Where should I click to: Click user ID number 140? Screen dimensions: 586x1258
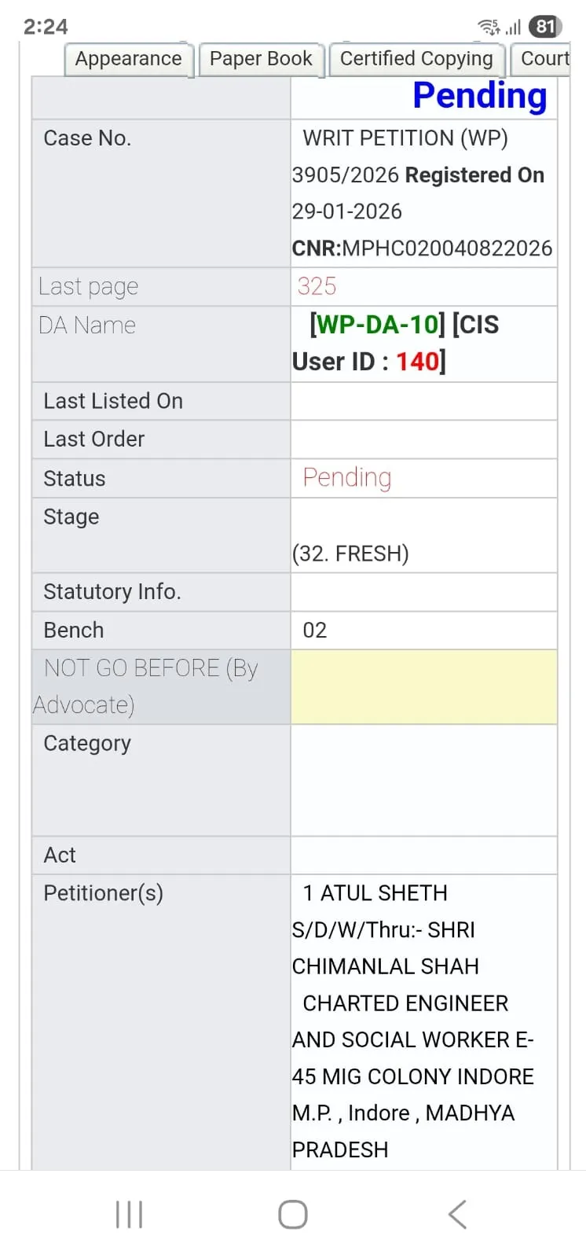tap(416, 362)
